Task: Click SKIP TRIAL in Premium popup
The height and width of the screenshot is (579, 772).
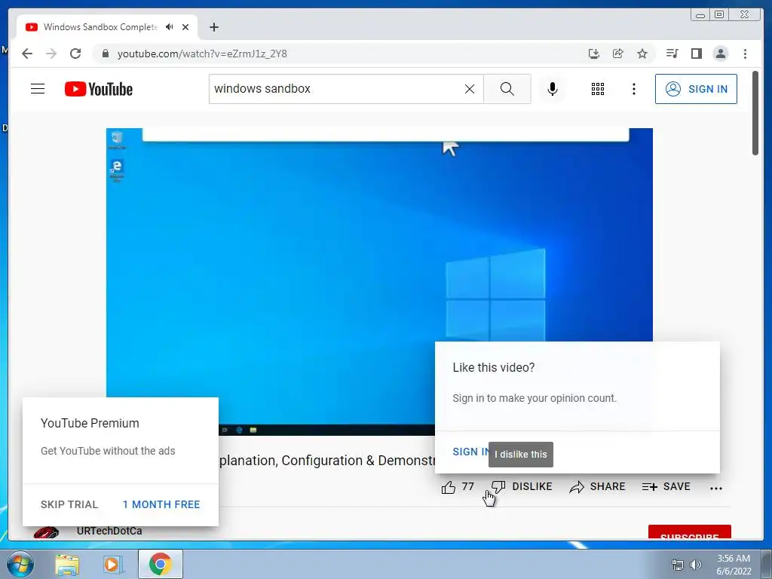Action: 69,504
